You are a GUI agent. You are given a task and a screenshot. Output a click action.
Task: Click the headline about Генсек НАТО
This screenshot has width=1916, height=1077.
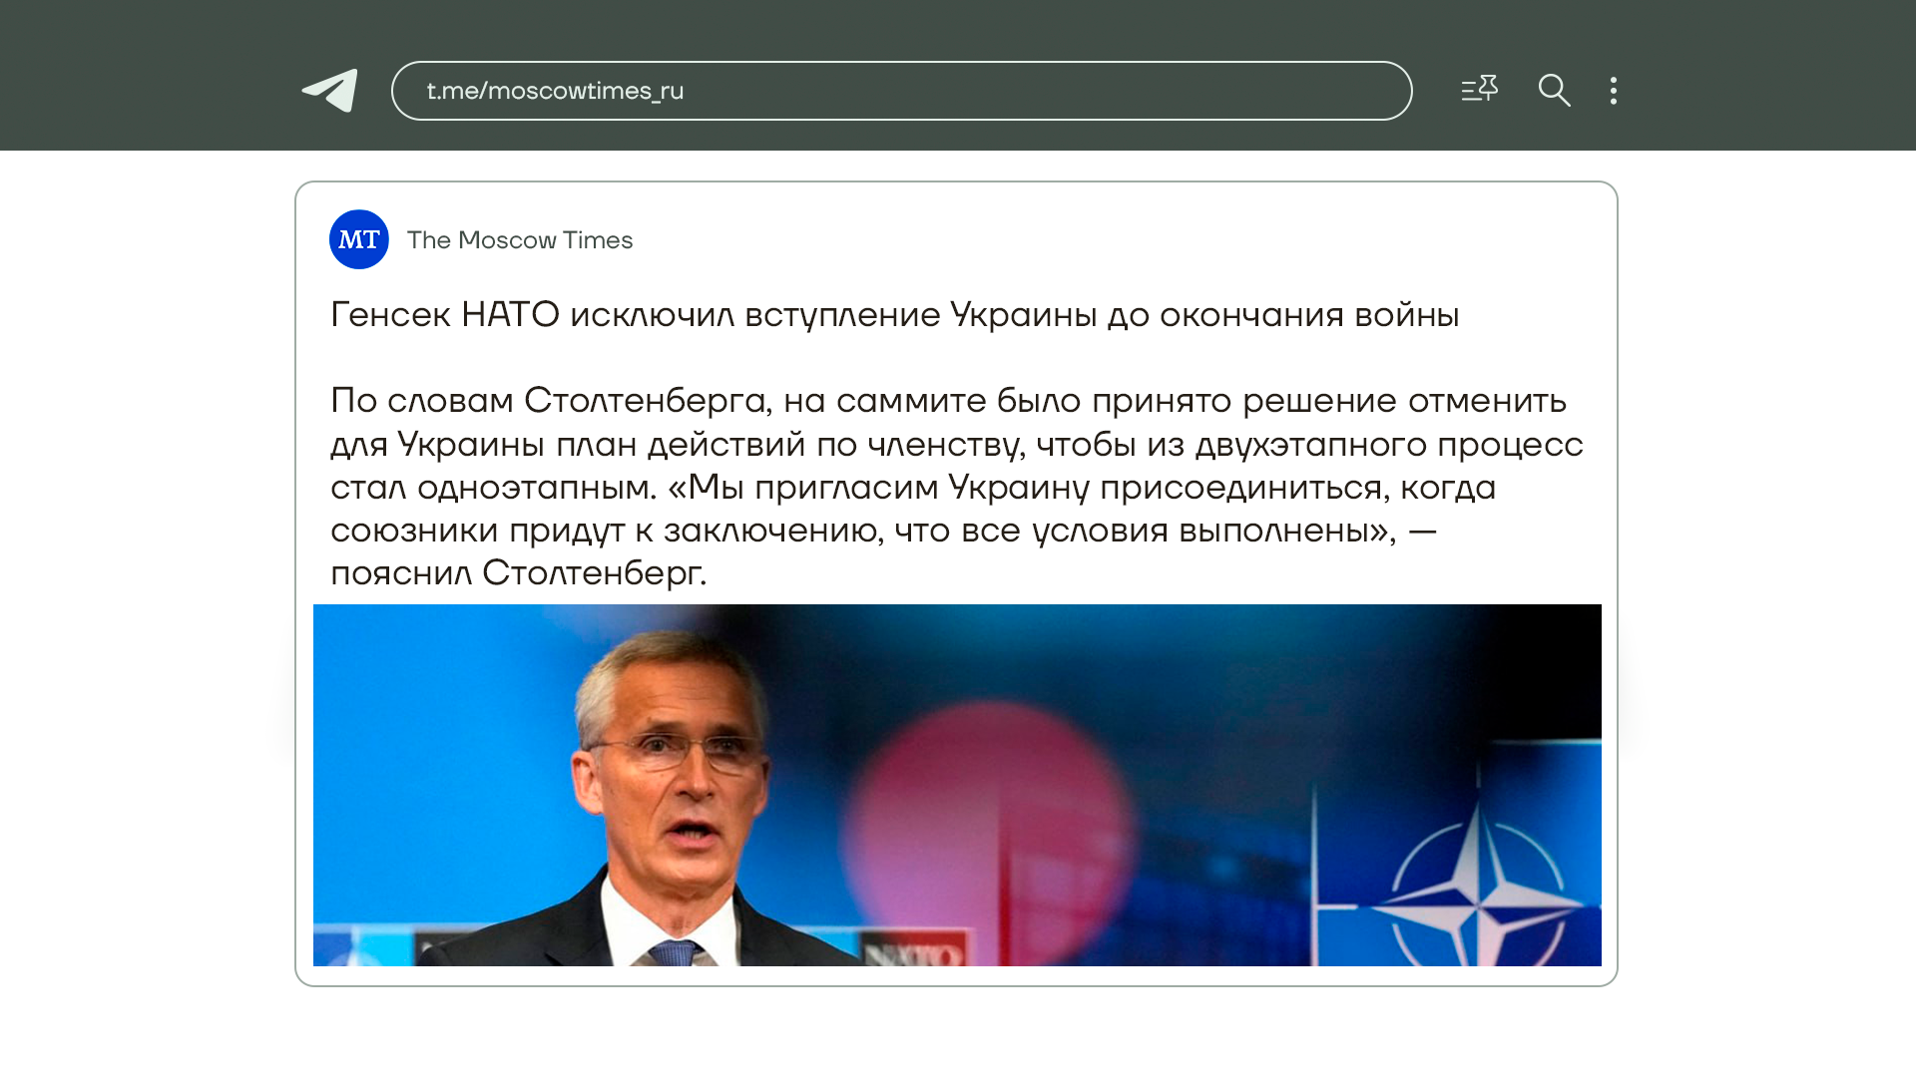pos(894,315)
